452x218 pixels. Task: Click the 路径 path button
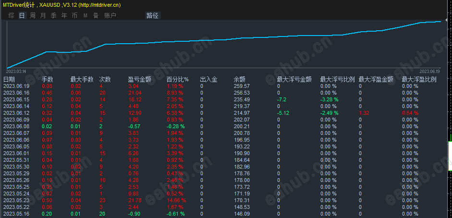(152, 15)
